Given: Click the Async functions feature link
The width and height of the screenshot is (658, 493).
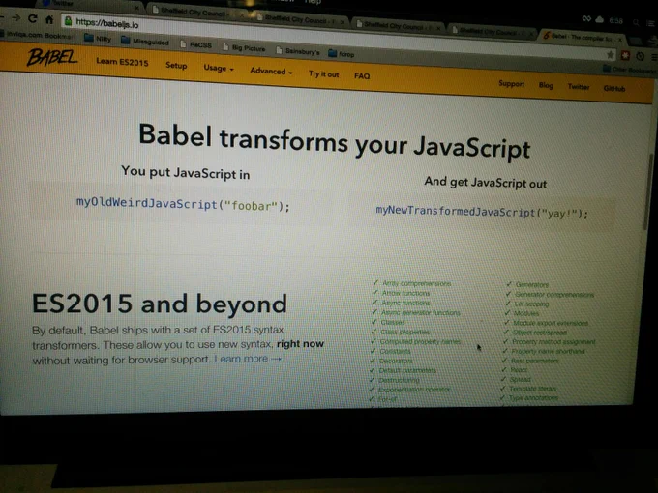Looking at the screenshot, I should coord(405,303).
